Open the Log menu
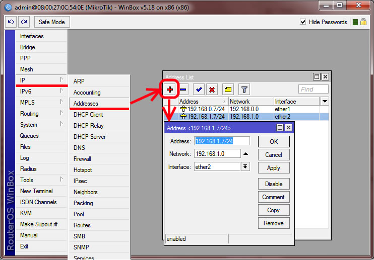The image size is (374, 260). click(41, 158)
